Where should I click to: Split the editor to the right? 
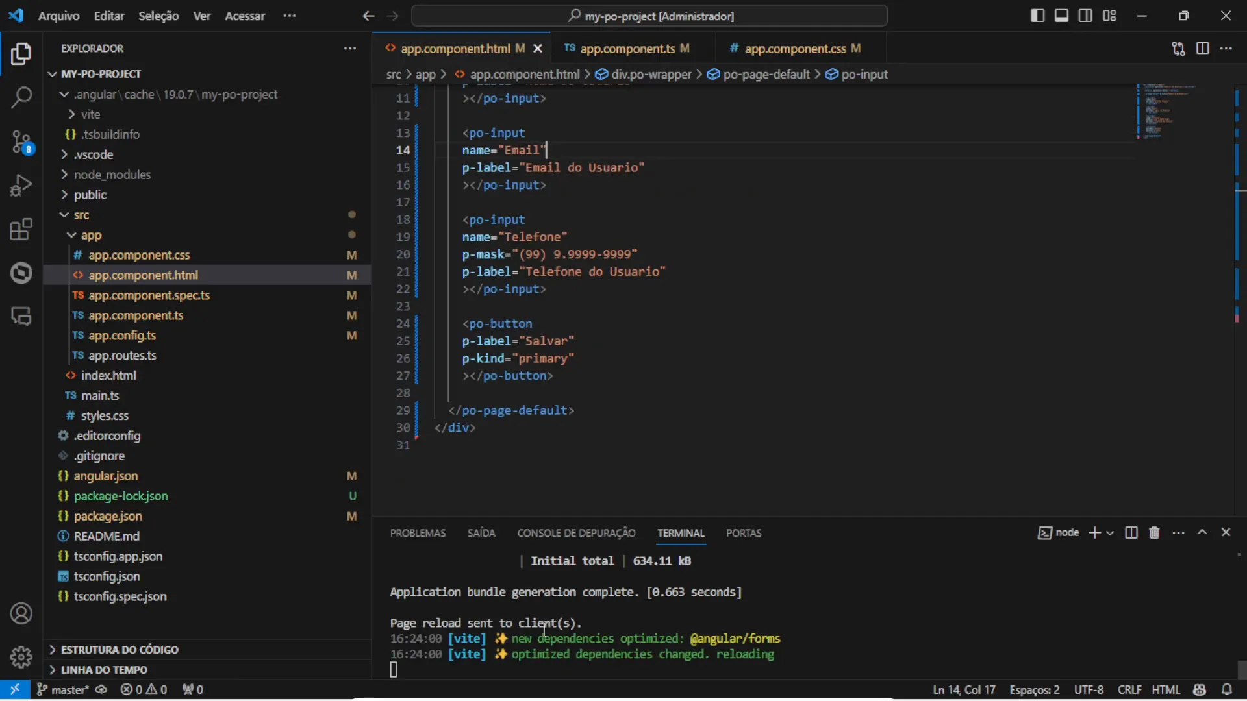(1202, 49)
